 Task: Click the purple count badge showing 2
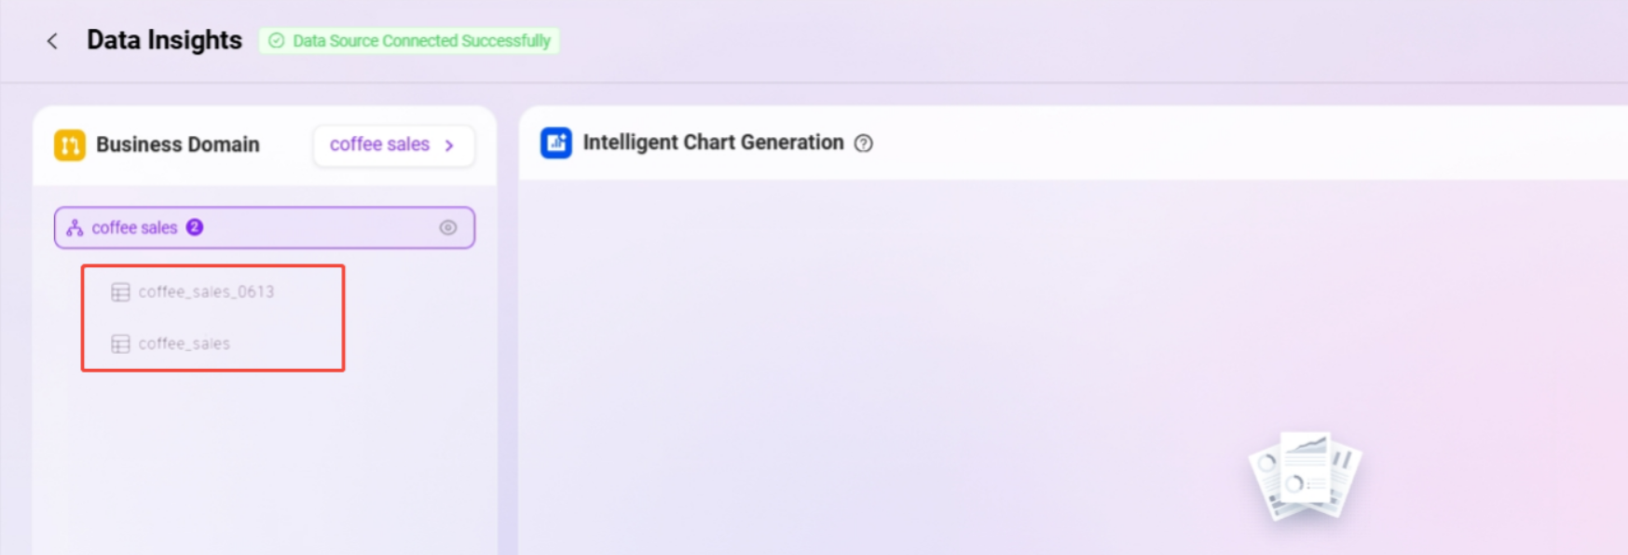click(x=195, y=227)
